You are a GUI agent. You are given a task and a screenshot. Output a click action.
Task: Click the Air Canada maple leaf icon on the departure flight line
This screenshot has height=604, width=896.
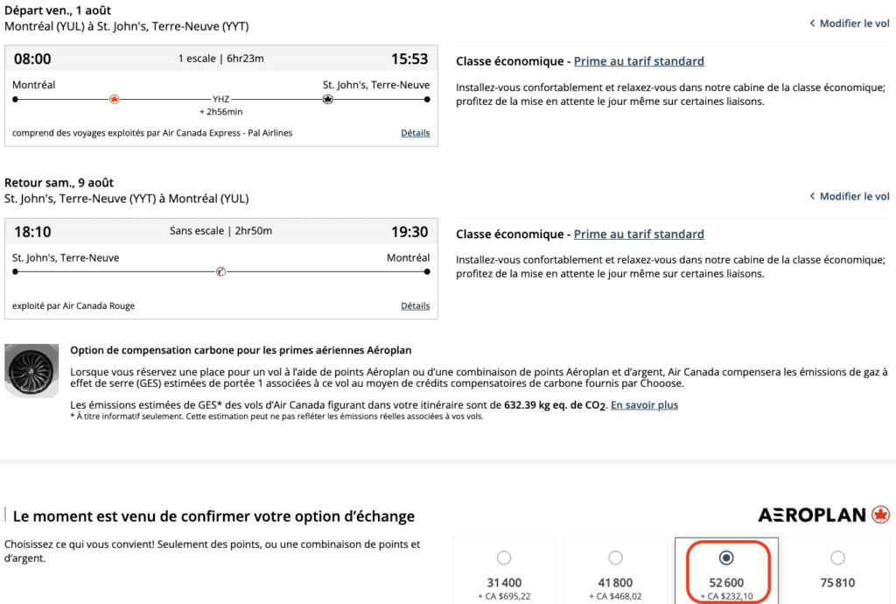(x=114, y=100)
